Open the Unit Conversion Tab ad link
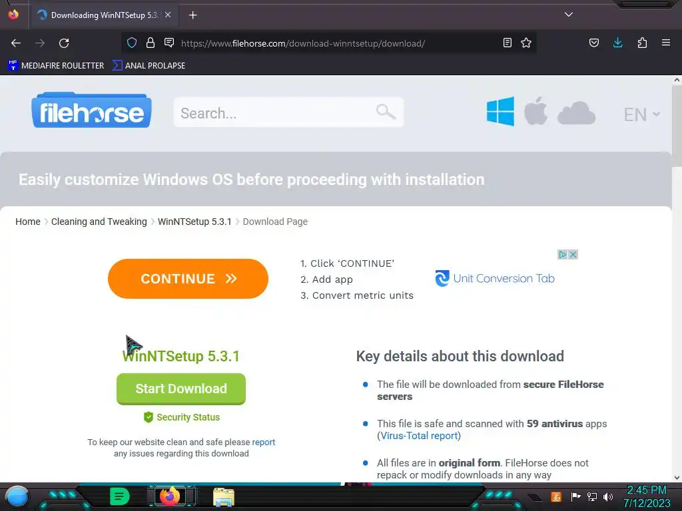Viewport: 682px width, 511px height. [495, 278]
